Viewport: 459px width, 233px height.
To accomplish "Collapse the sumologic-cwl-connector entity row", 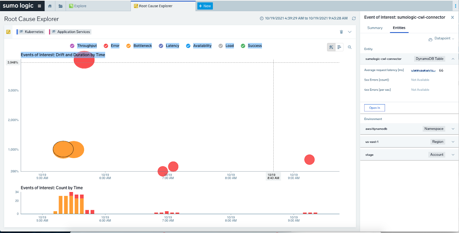I will [453, 59].
